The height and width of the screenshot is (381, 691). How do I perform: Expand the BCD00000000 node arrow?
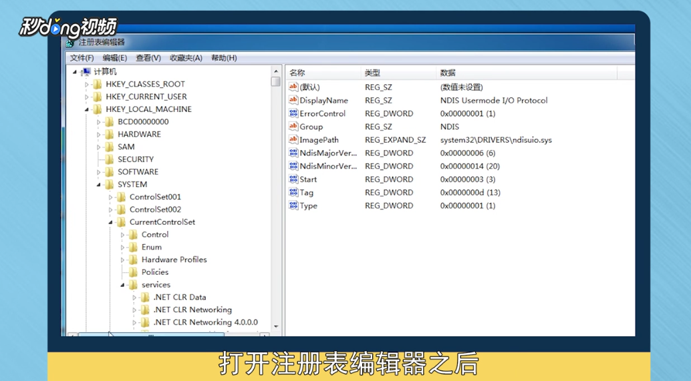coord(99,122)
